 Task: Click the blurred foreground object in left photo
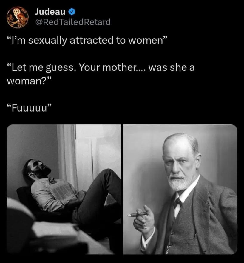point(42,235)
